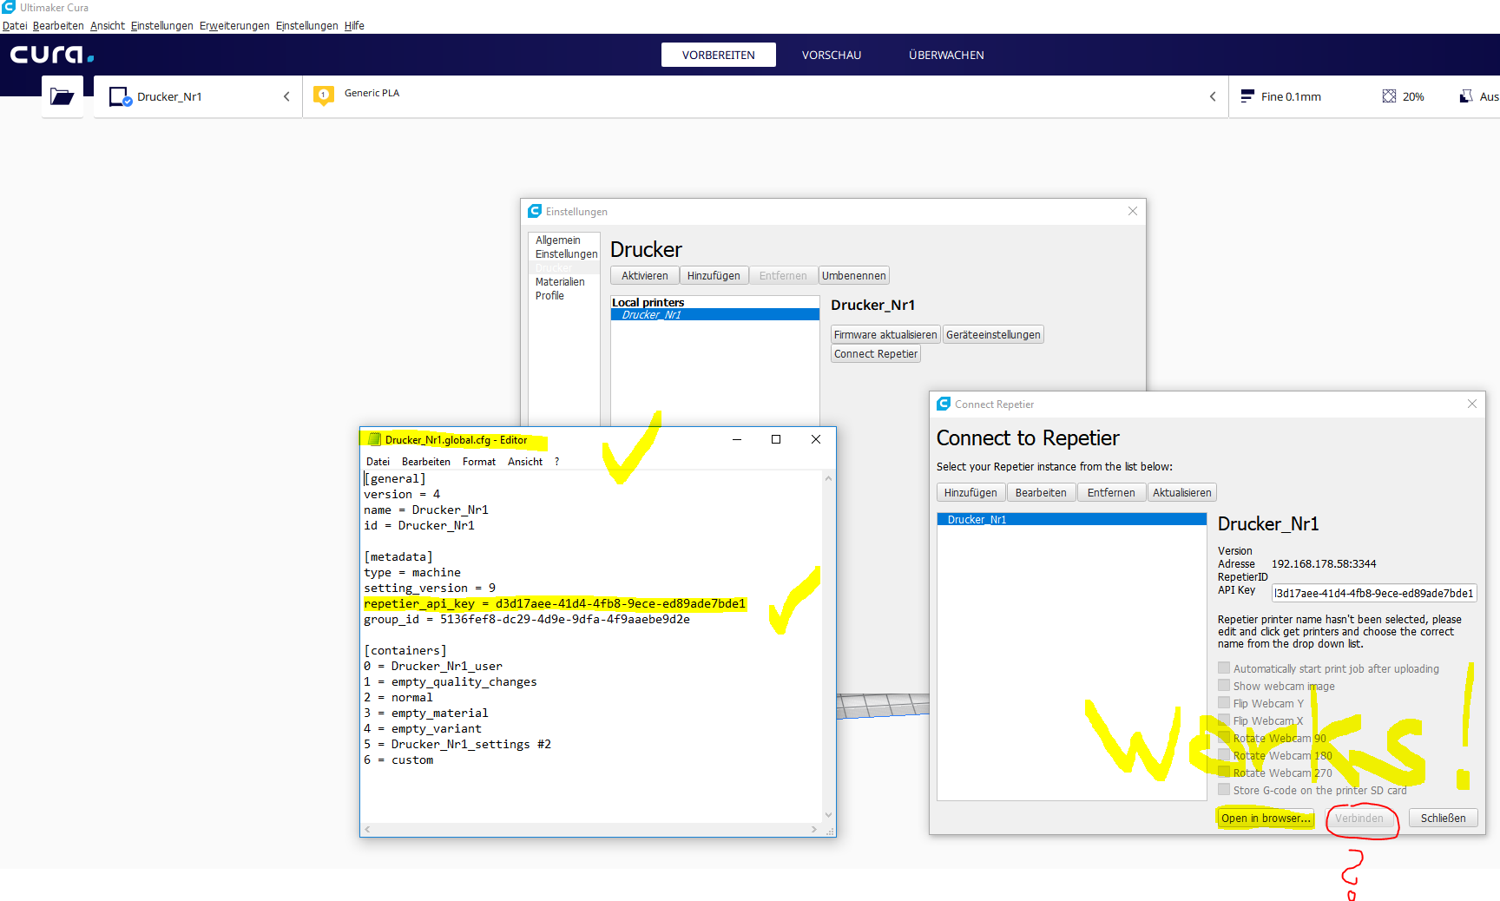Open the editor's Ansicht menu
The width and height of the screenshot is (1500, 901).
(525, 462)
